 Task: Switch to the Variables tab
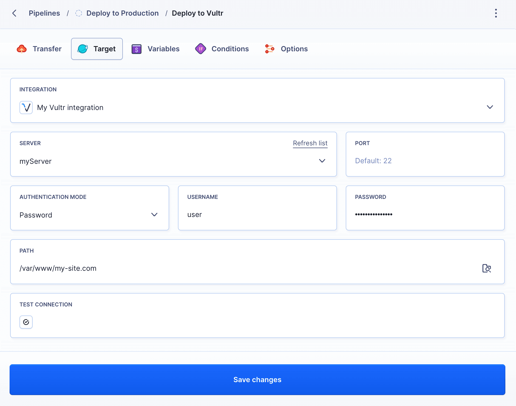point(163,49)
